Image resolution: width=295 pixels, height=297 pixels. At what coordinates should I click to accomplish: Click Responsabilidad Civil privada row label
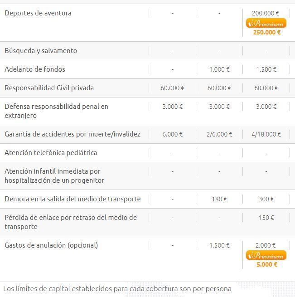coord(49,88)
